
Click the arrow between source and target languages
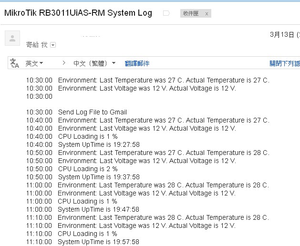click(64, 63)
